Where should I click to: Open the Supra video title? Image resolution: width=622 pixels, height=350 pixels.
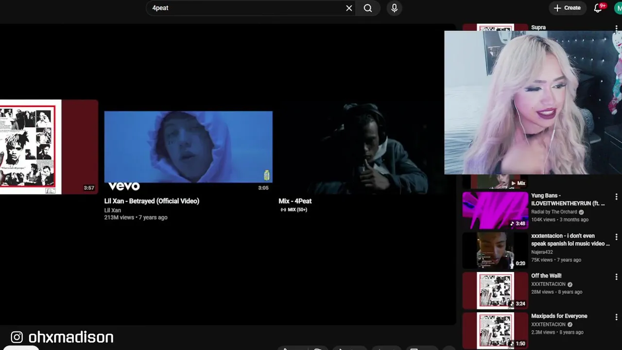[x=538, y=28]
